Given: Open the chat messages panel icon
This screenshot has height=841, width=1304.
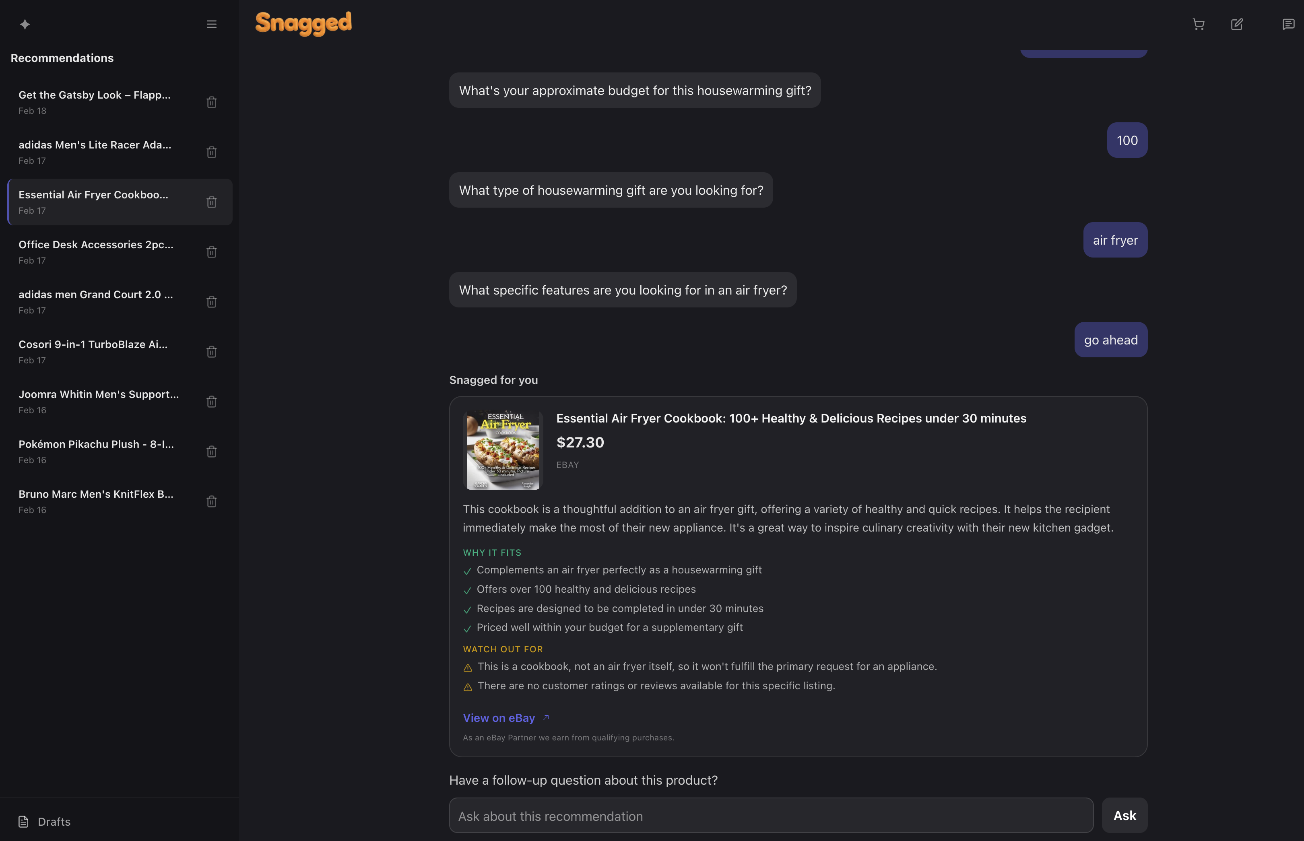Looking at the screenshot, I should click(x=1288, y=25).
